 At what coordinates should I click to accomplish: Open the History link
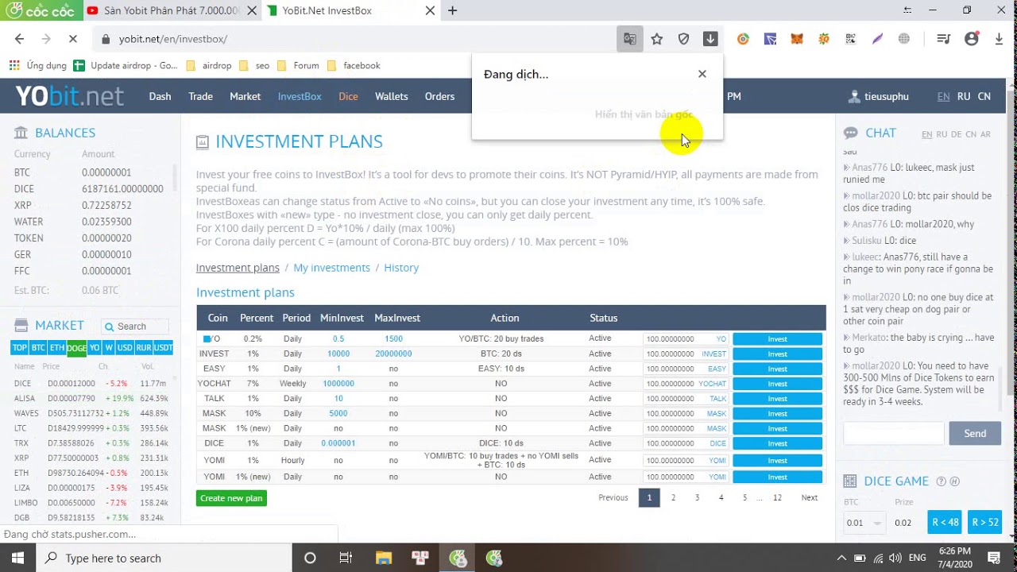(x=401, y=268)
